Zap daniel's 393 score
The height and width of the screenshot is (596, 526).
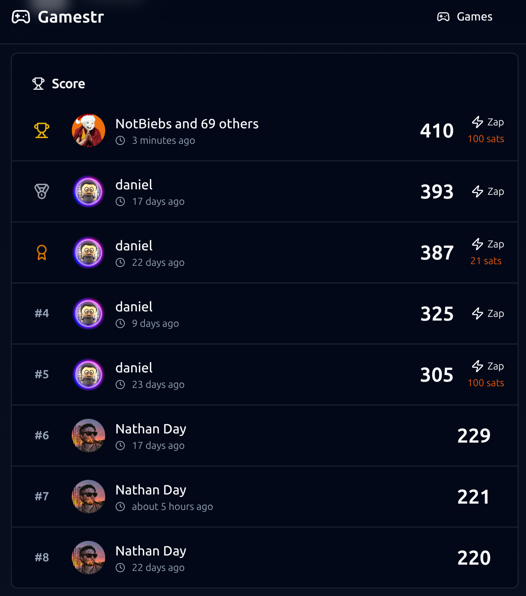[488, 191]
